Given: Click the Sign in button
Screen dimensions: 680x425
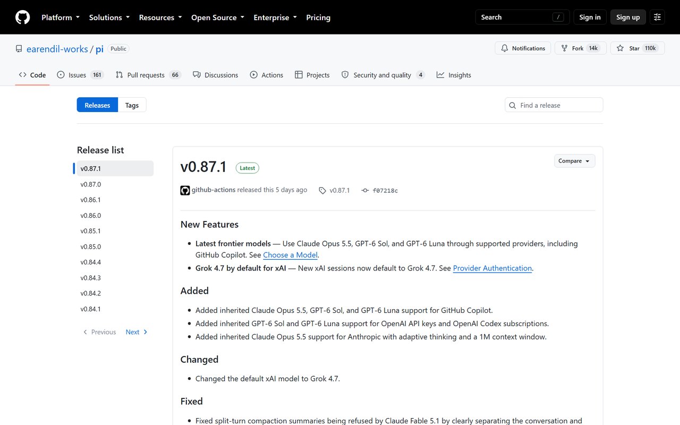Looking at the screenshot, I should (x=590, y=17).
